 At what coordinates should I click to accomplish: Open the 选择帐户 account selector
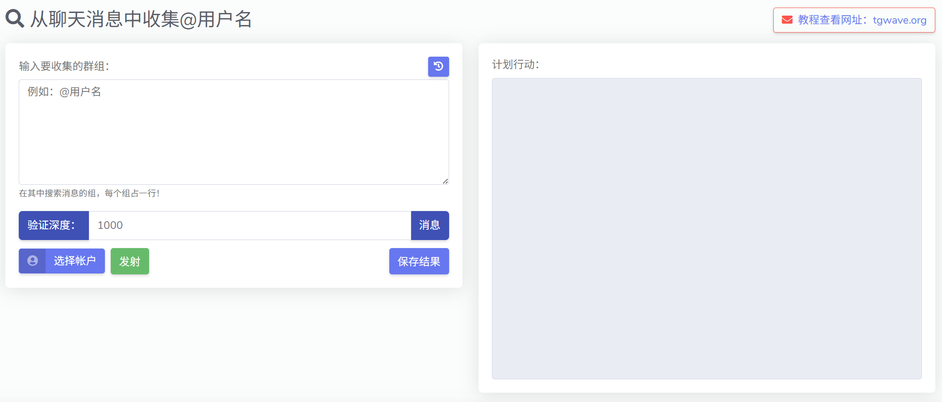(75, 261)
